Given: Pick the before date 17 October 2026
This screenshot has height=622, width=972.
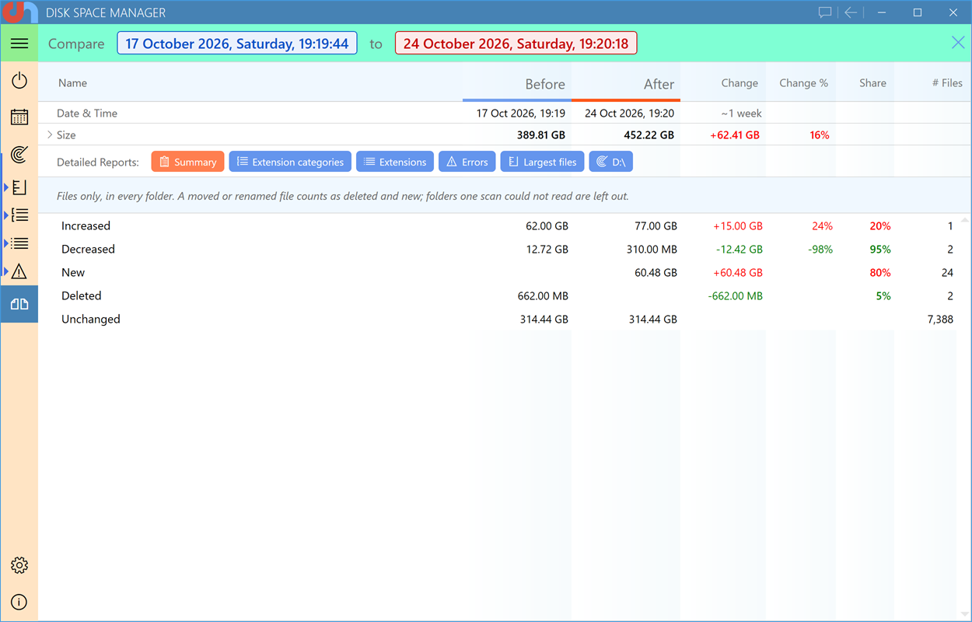Looking at the screenshot, I should coord(237,44).
